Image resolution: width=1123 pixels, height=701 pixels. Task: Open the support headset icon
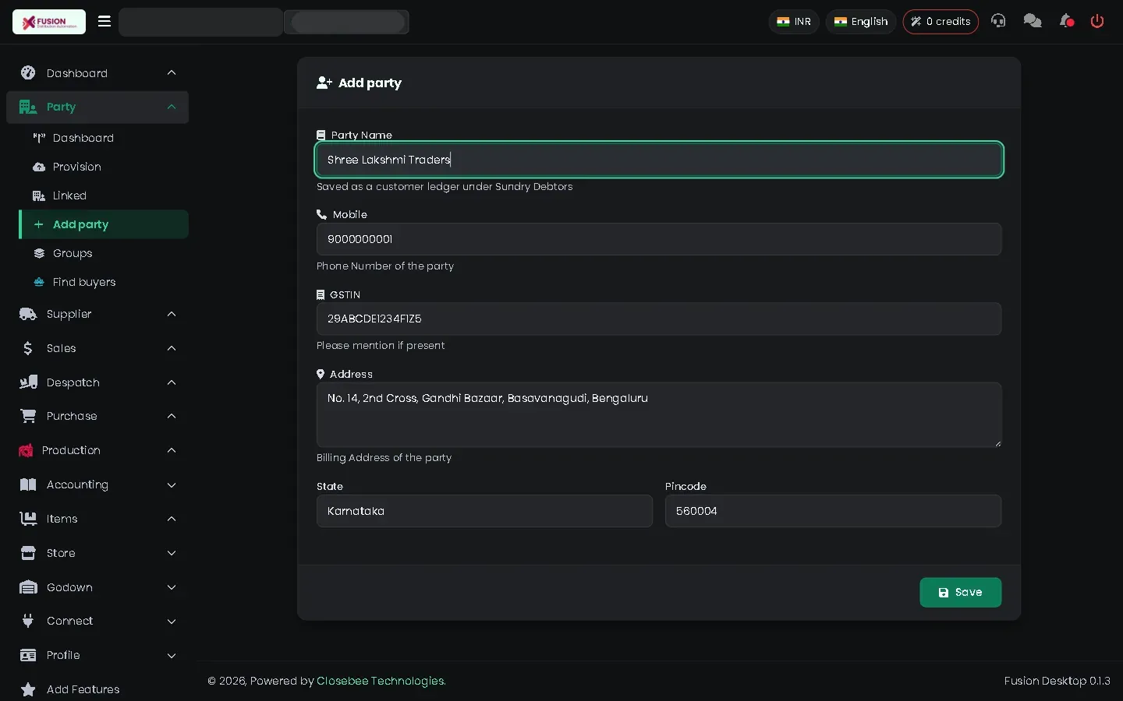(x=998, y=21)
